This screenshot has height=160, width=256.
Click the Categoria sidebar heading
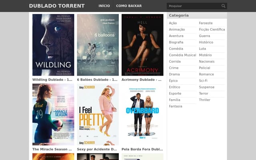[179, 15]
